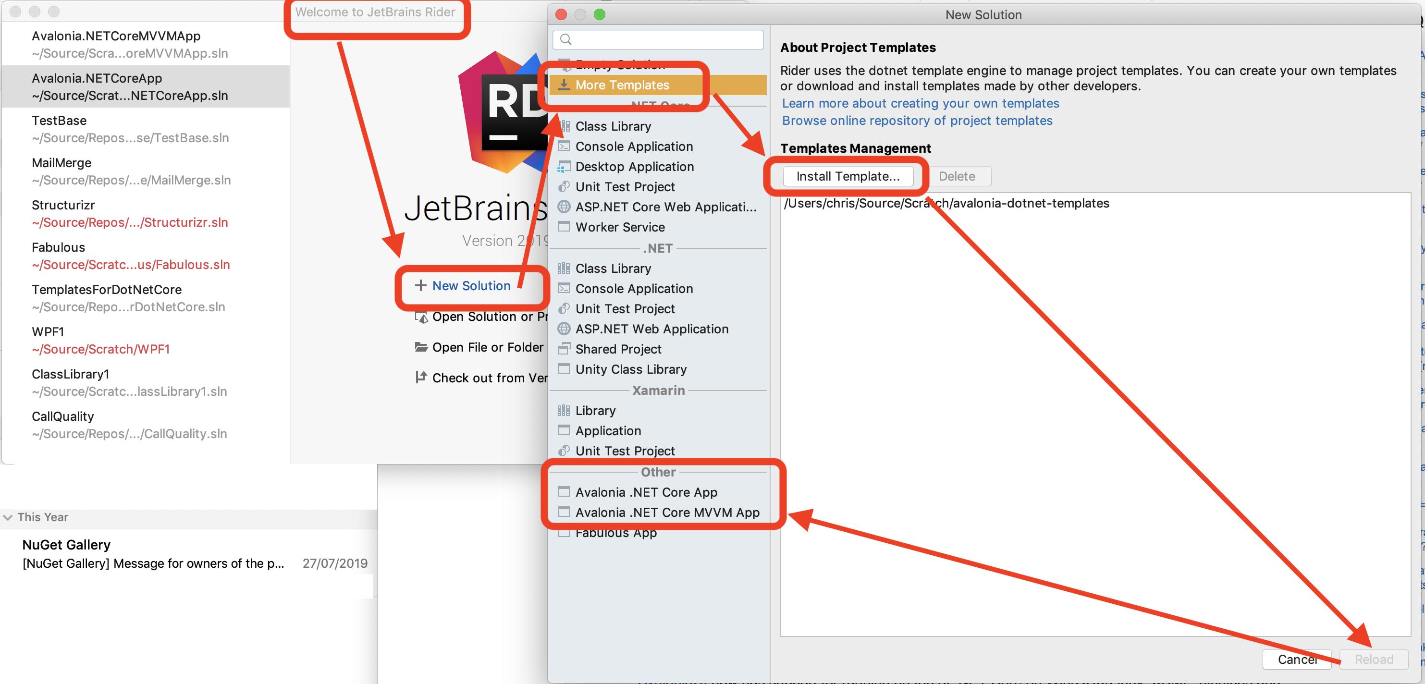Select the Fabulous App template
This screenshot has height=684, width=1425.
click(615, 532)
